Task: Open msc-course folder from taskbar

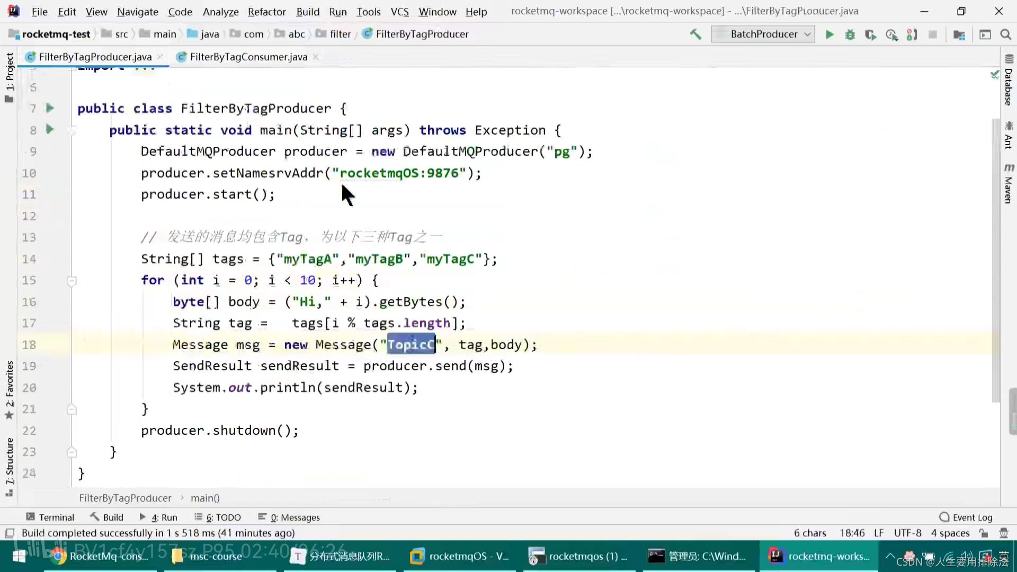Action: [216, 557]
